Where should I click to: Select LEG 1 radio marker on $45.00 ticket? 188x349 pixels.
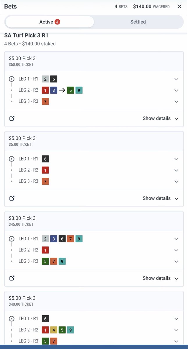tap(12, 239)
